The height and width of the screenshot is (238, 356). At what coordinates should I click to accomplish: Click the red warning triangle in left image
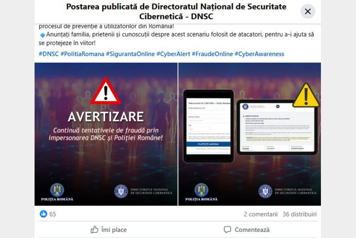tap(106, 91)
